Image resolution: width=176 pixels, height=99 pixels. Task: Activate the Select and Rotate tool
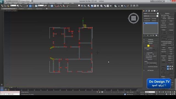point(33,6)
